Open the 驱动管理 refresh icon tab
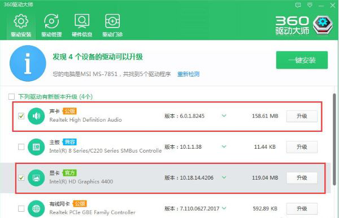 click(51, 25)
